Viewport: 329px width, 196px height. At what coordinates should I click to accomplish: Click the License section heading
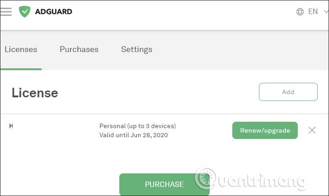tap(35, 93)
